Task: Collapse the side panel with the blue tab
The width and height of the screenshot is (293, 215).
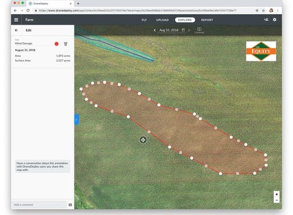Action: coord(77,119)
